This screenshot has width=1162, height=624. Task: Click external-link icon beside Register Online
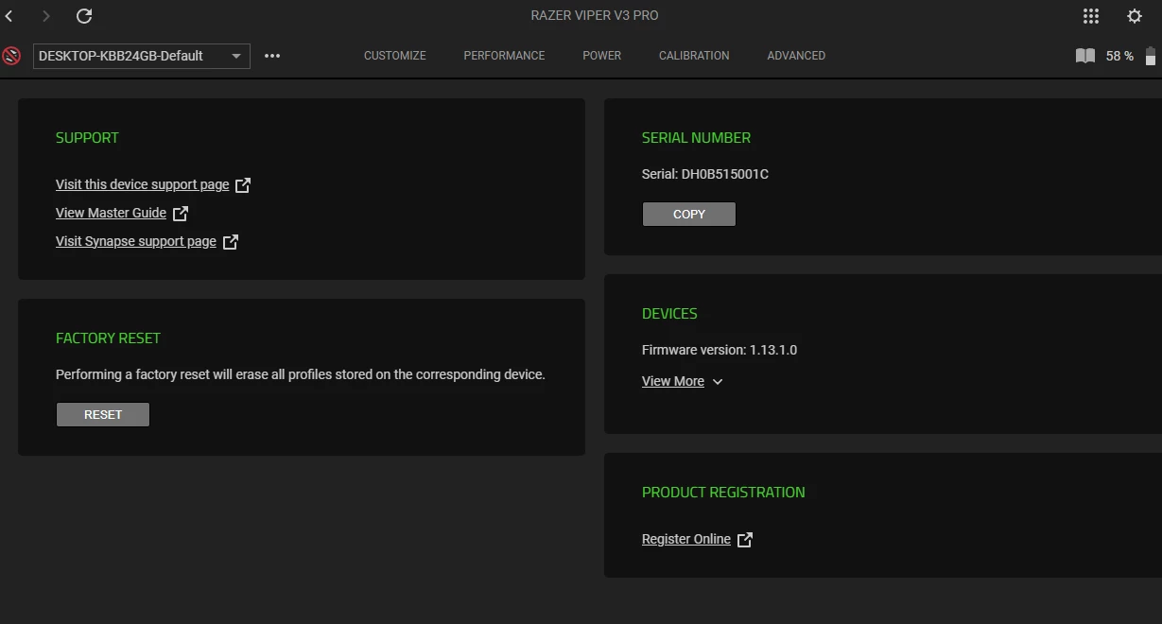(x=745, y=540)
